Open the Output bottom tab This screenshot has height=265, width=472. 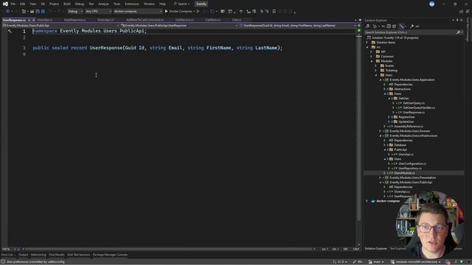point(23,255)
